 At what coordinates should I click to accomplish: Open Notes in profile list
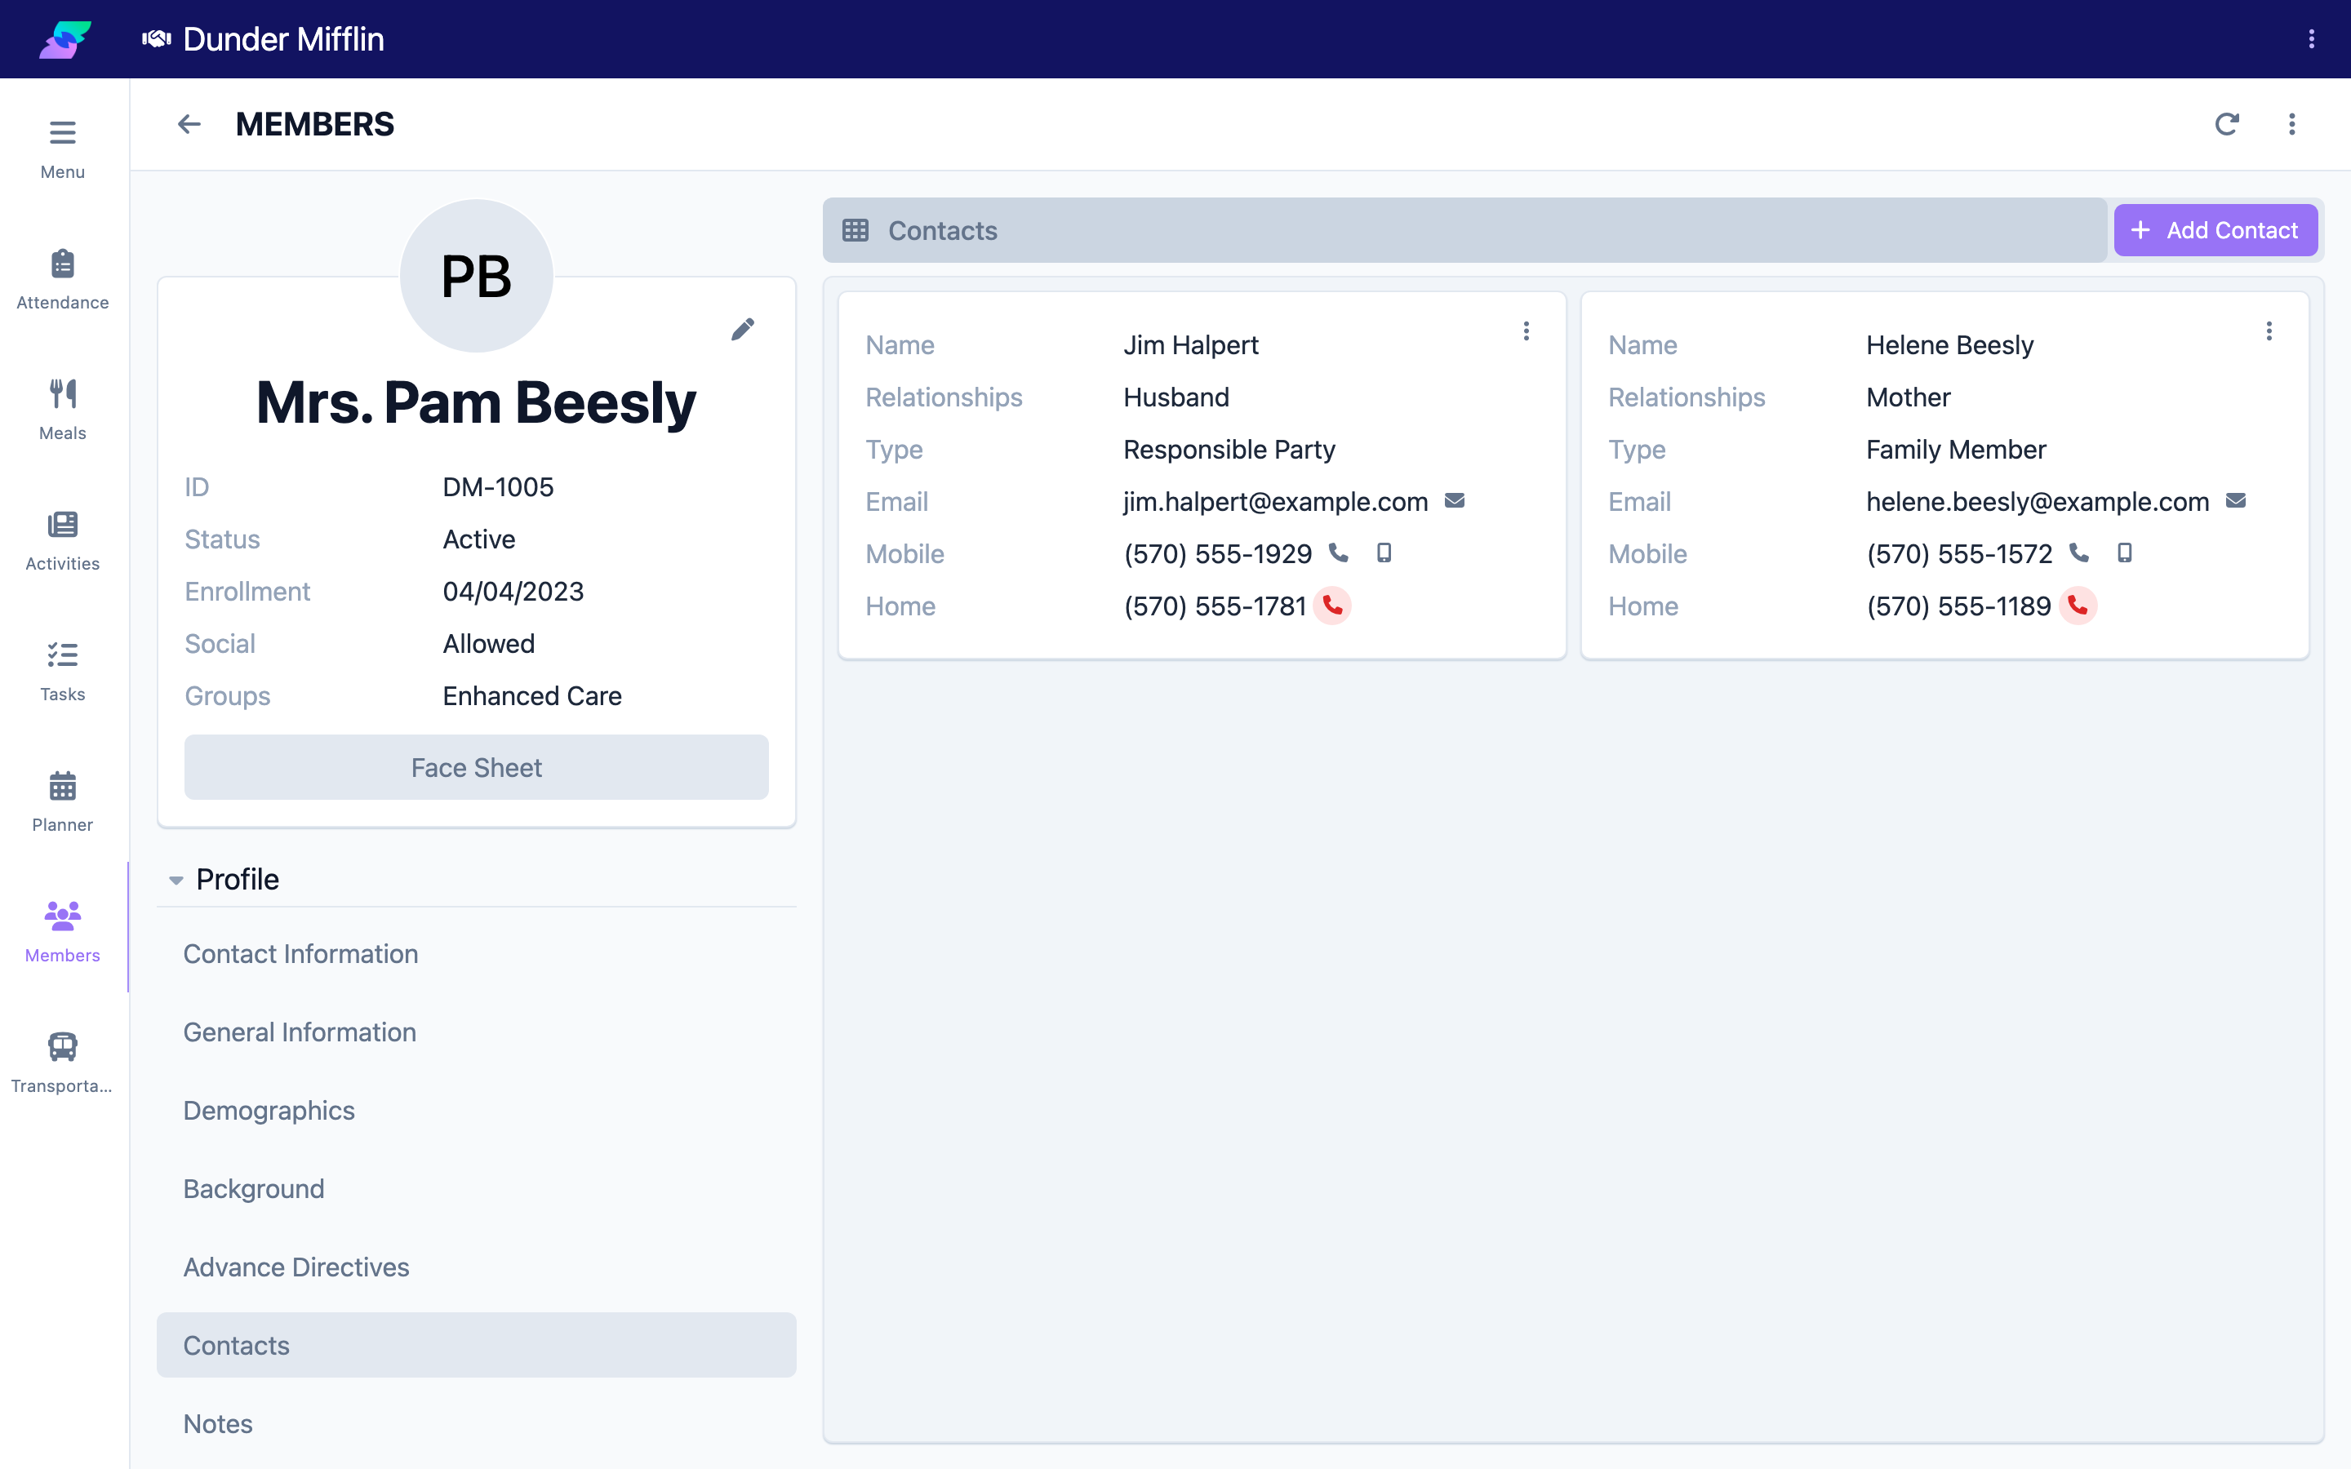(476, 1423)
